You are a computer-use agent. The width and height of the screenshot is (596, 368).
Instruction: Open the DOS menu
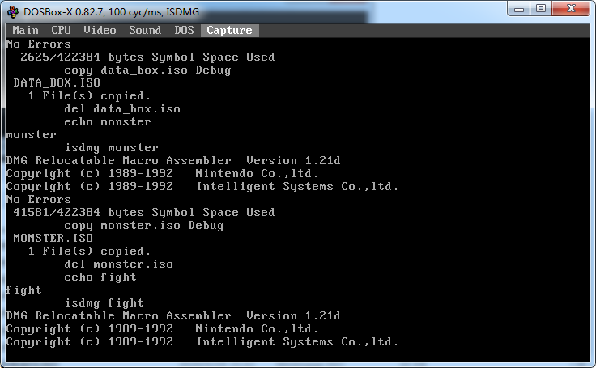[184, 31]
